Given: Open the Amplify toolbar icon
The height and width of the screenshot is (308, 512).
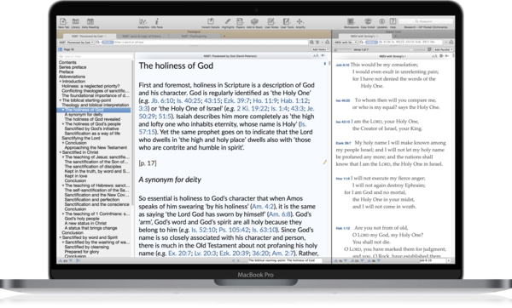Looking at the screenshot, I should [300, 22].
